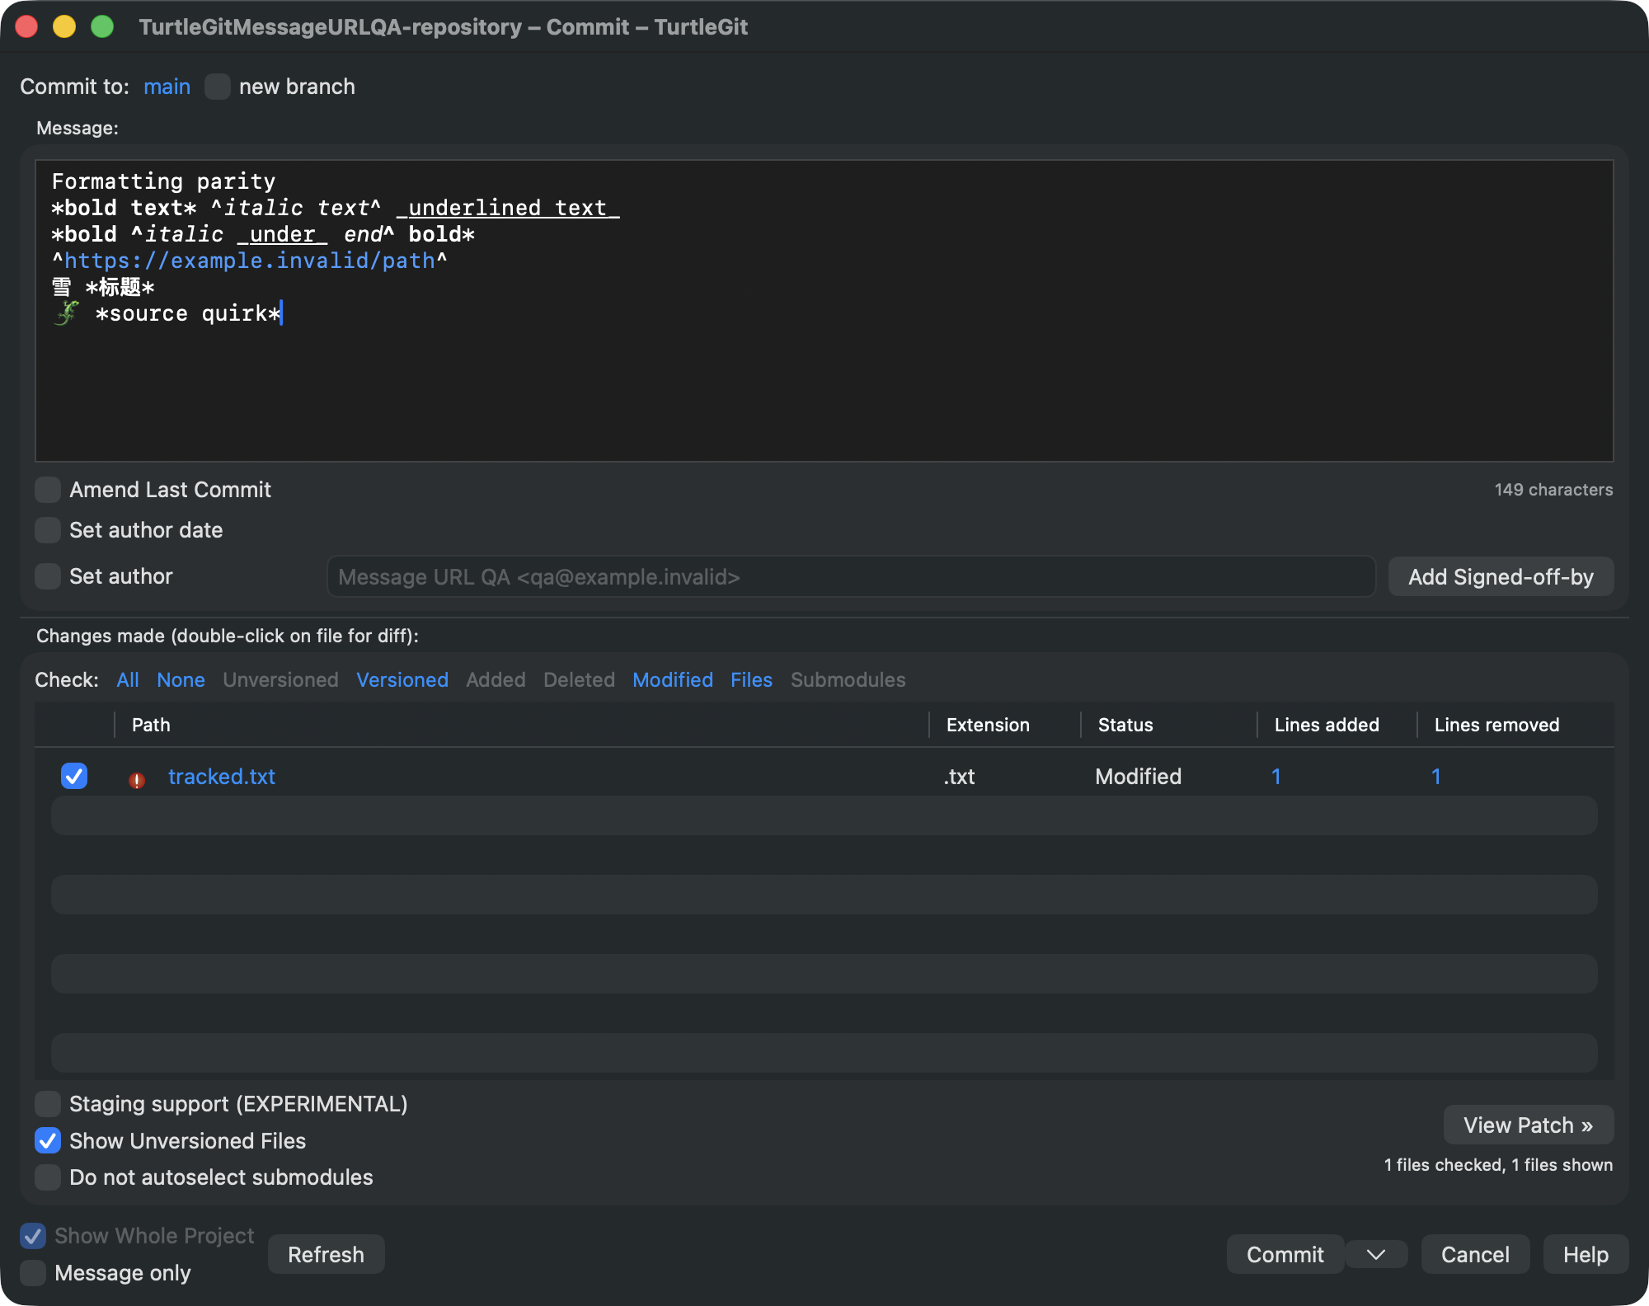
Task: Tick the new branch checkbox
Action: [x=218, y=87]
